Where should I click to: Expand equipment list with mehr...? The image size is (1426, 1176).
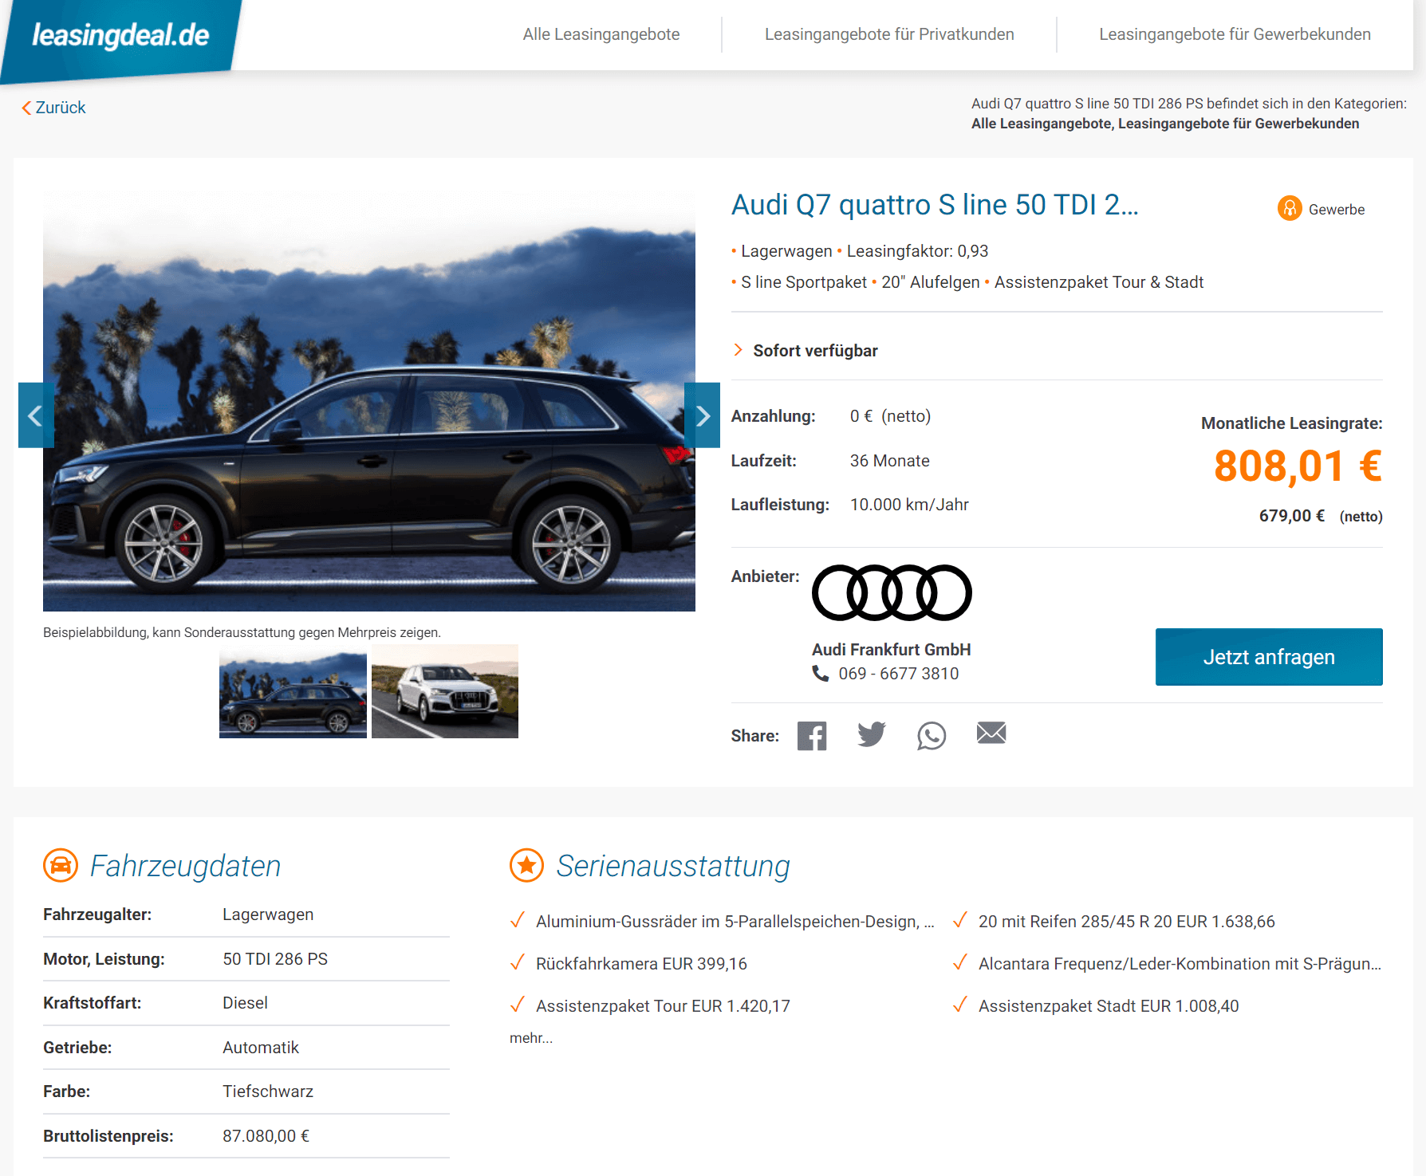[x=531, y=1038]
